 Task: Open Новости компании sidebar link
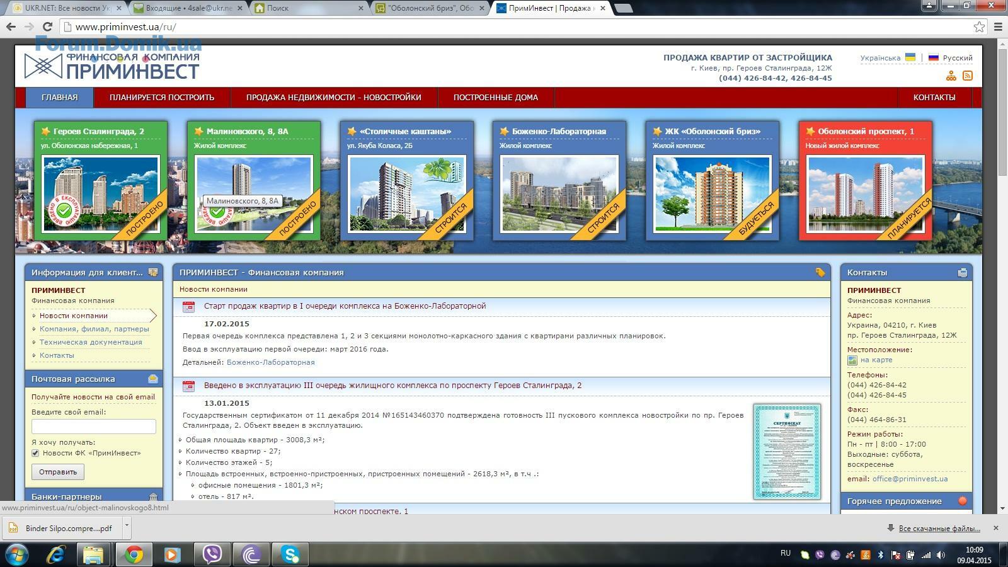tap(74, 316)
